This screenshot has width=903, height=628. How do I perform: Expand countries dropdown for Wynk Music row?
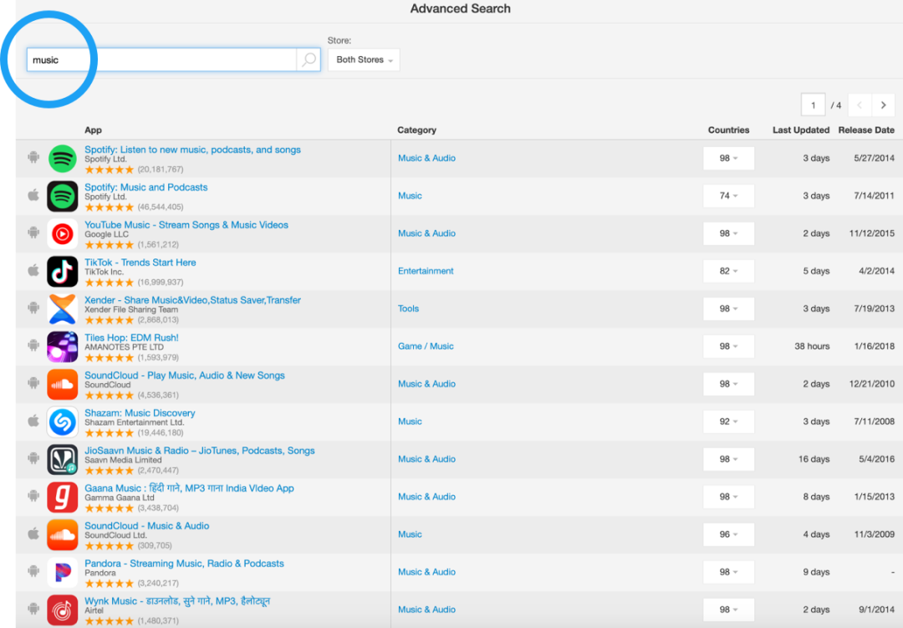coord(728,610)
